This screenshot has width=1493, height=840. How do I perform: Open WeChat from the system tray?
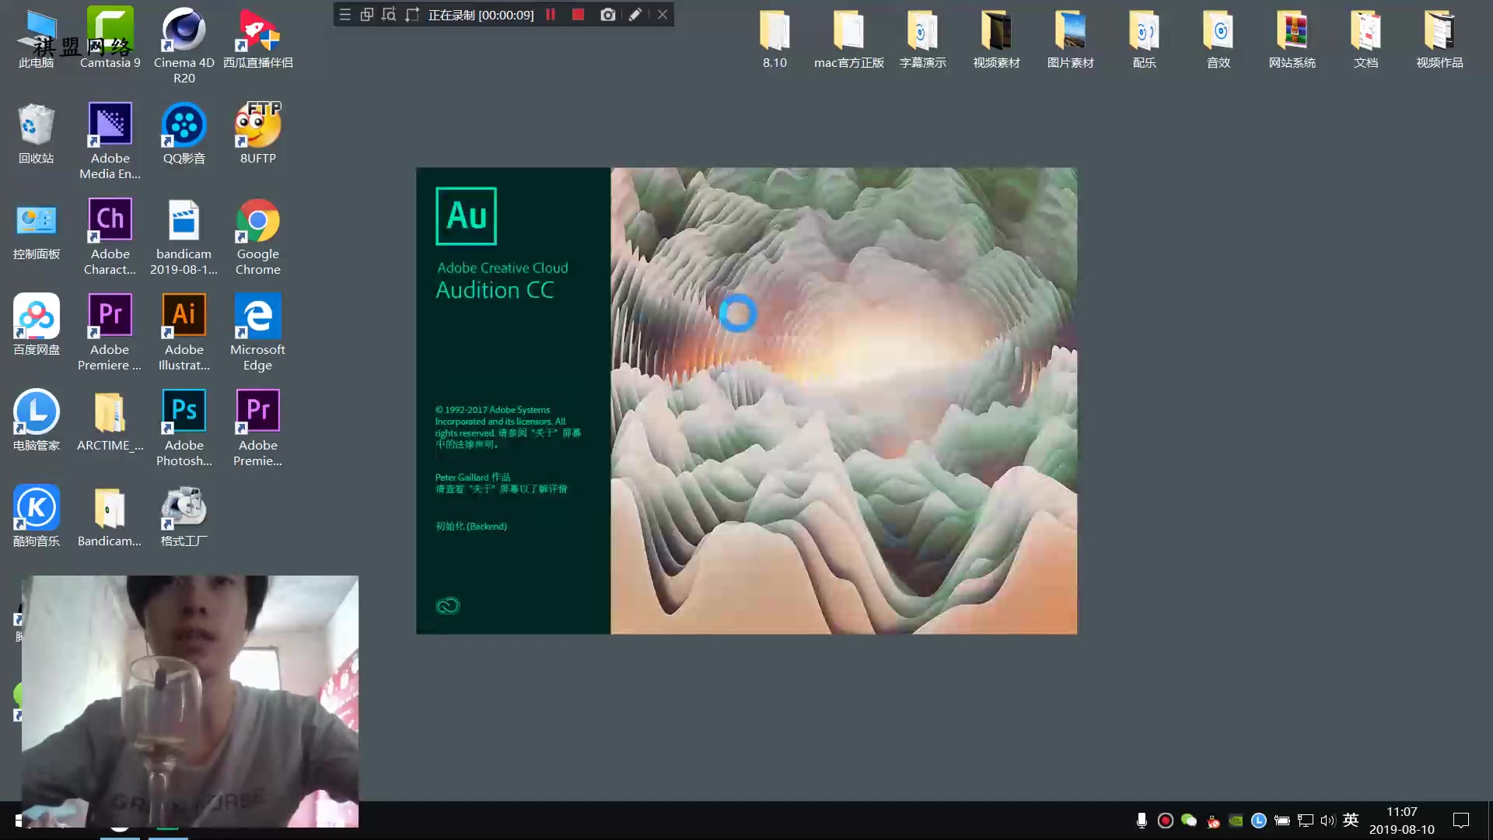(1188, 820)
